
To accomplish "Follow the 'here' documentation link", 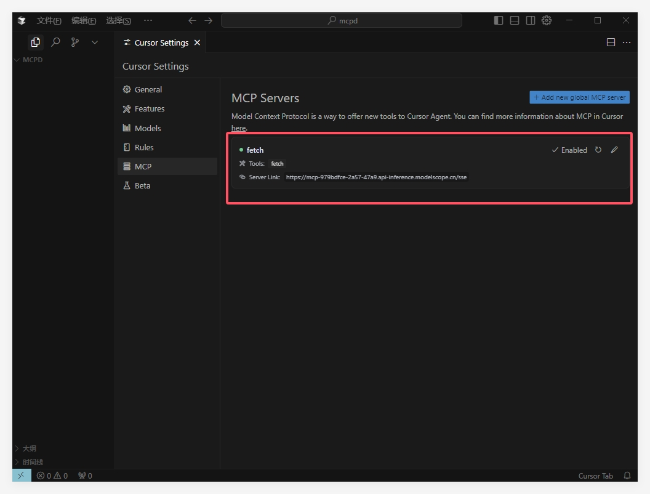I will pos(238,128).
